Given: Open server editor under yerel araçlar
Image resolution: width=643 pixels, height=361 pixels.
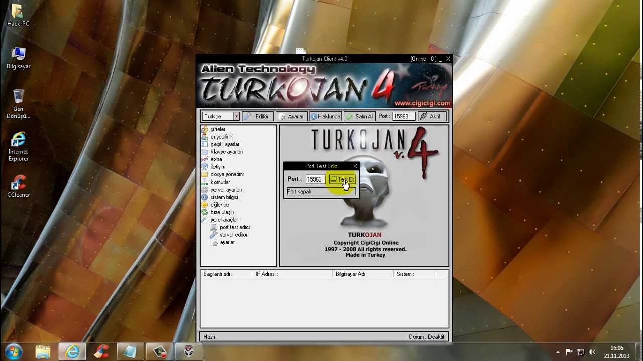Looking at the screenshot, I should (233, 235).
